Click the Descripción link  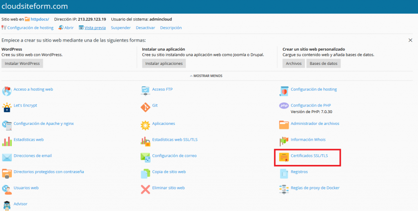[171, 28]
